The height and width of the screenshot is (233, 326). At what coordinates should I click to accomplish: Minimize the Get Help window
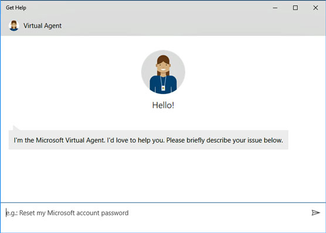click(x=275, y=8)
